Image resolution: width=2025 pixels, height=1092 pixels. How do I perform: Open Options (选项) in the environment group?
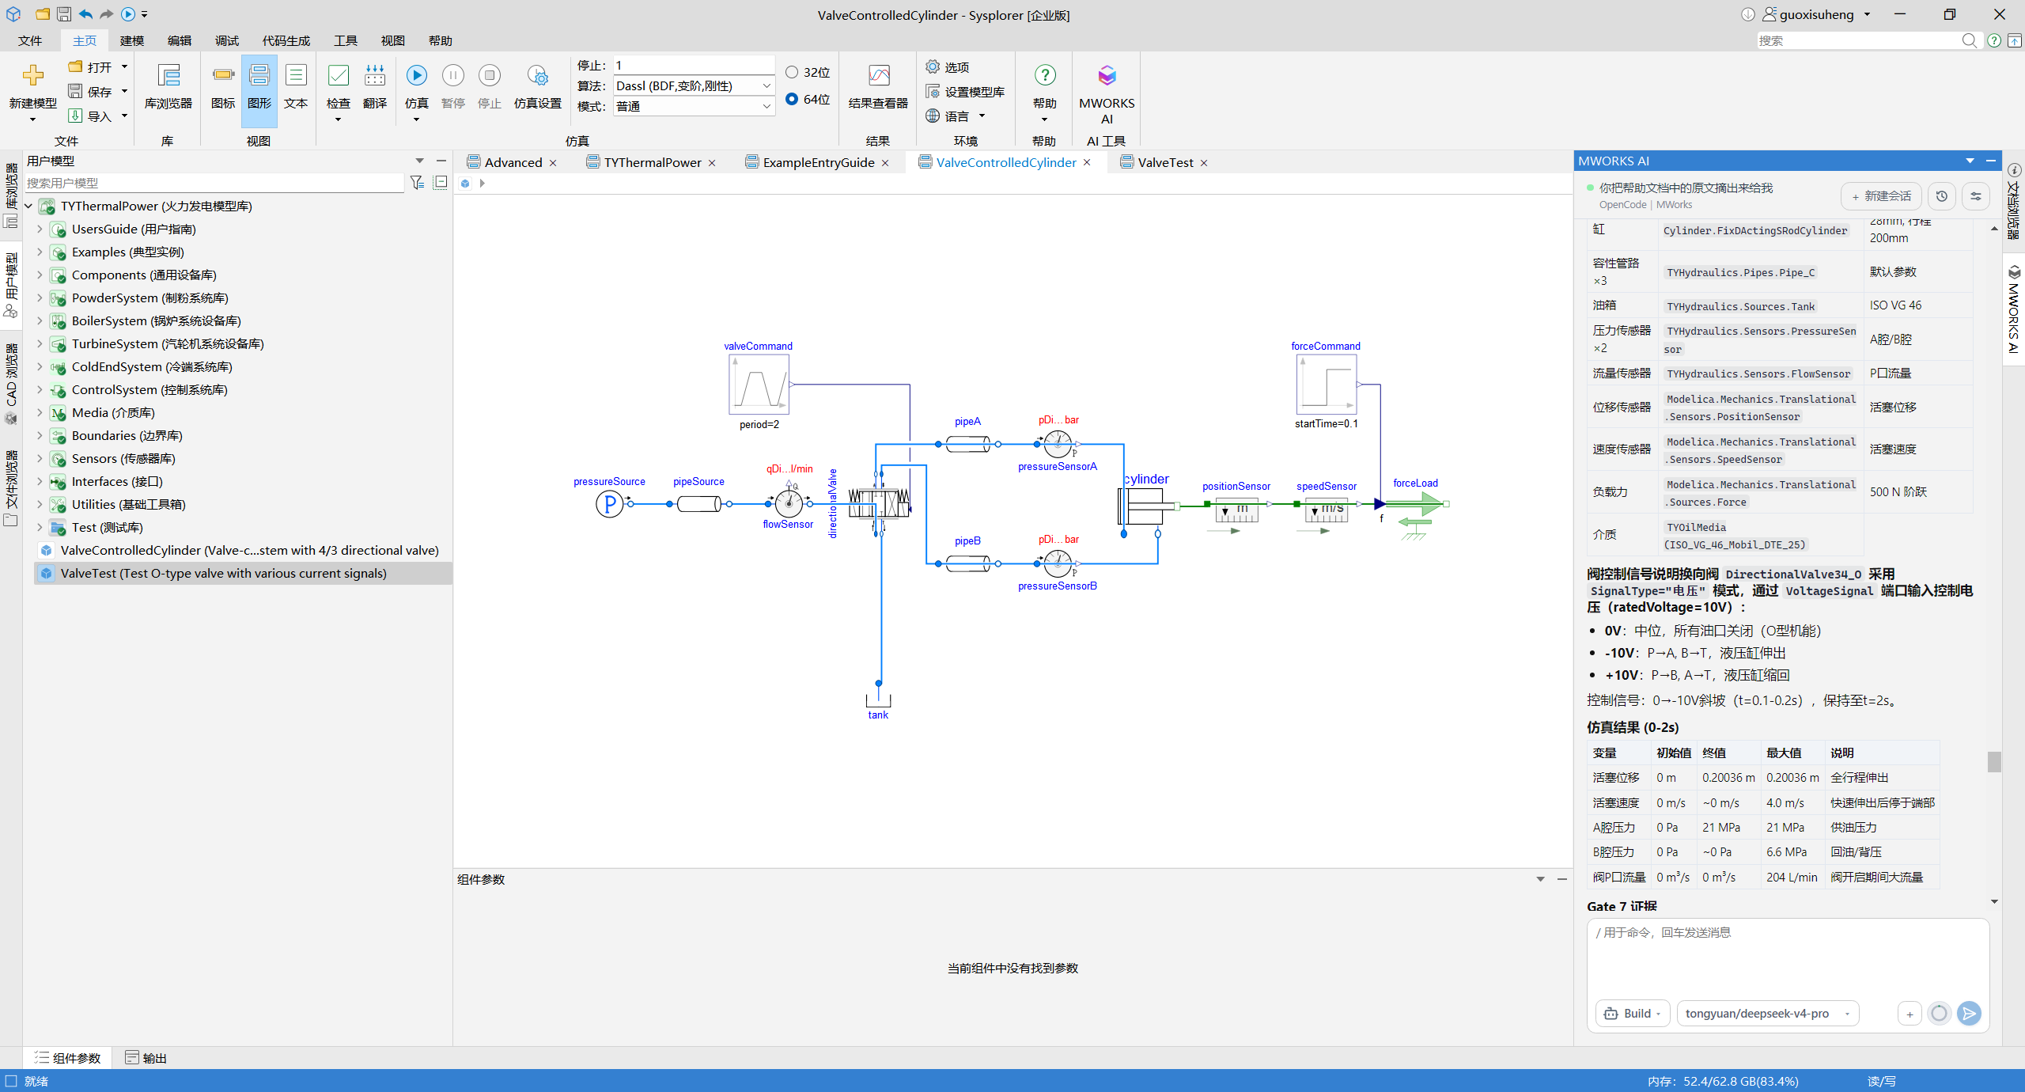tap(948, 67)
